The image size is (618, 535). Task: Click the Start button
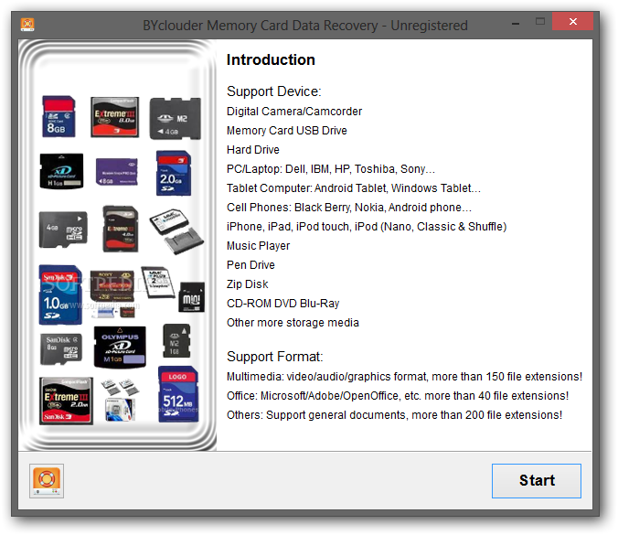coord(536,481)
